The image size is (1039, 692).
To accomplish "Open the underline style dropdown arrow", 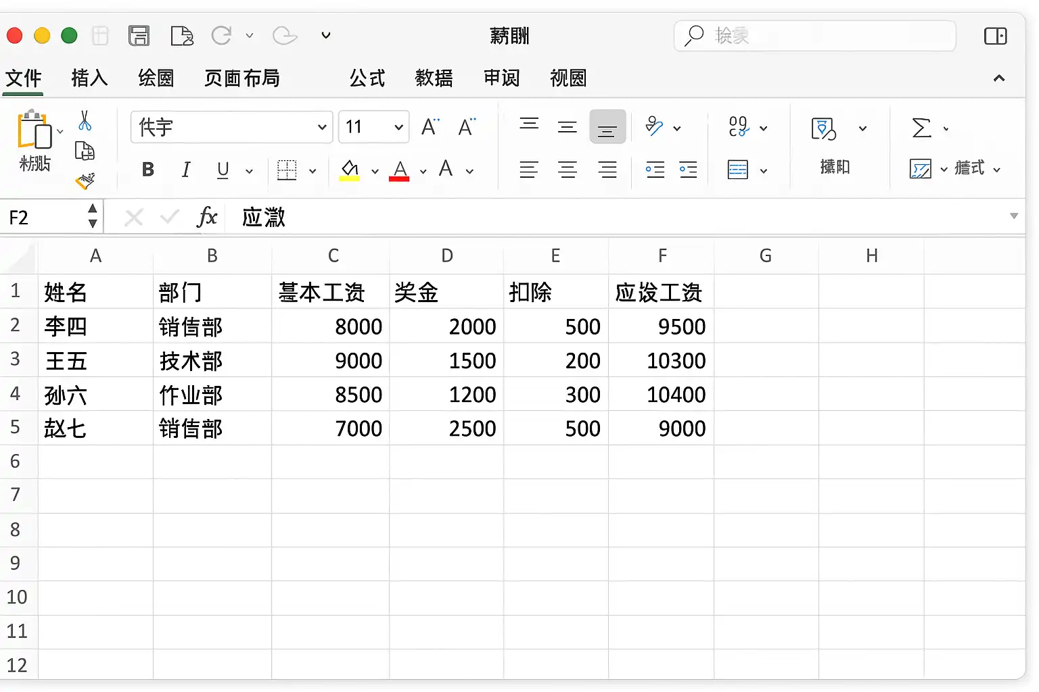I will click(x=249, y=171).
